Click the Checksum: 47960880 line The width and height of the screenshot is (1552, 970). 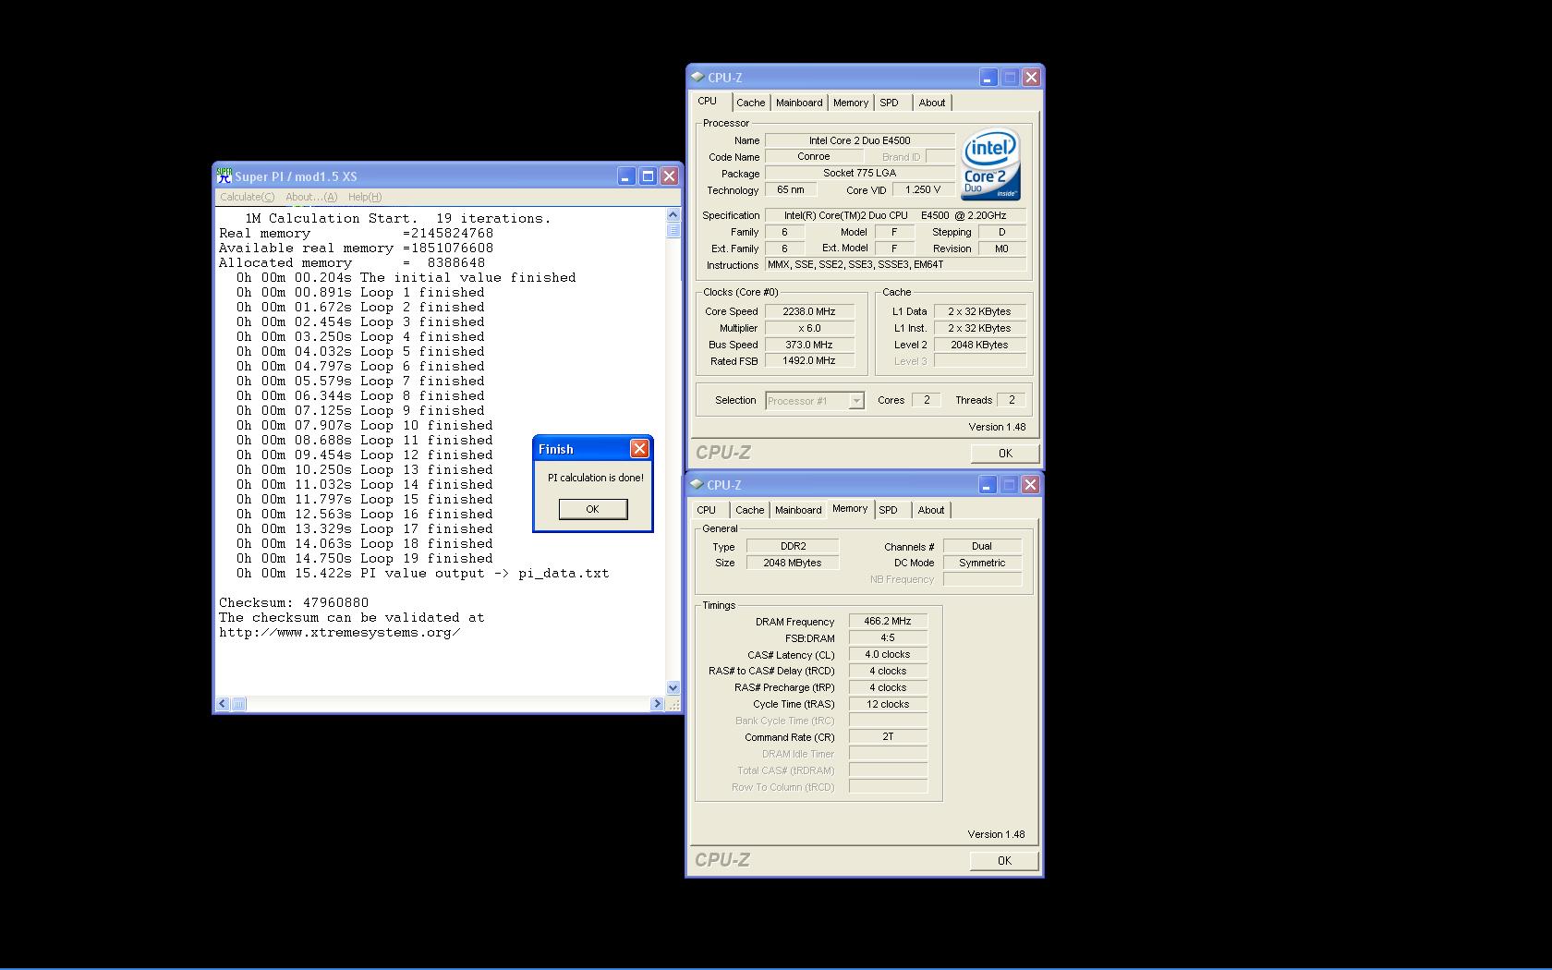[x=294, y=603]
